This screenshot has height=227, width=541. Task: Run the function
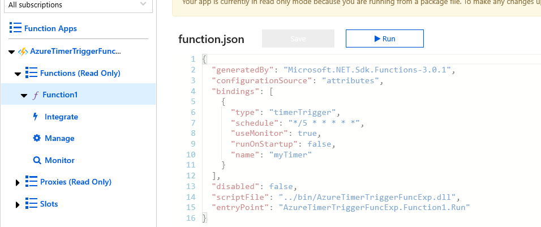click(x=385, y=38)
